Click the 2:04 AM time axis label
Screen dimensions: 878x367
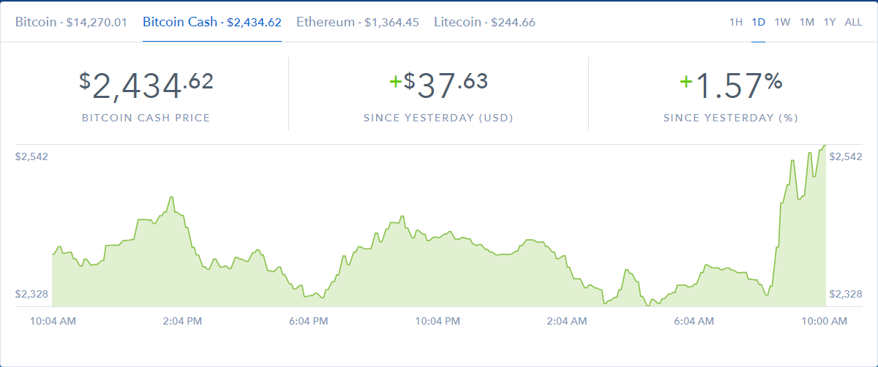[567, 321]
